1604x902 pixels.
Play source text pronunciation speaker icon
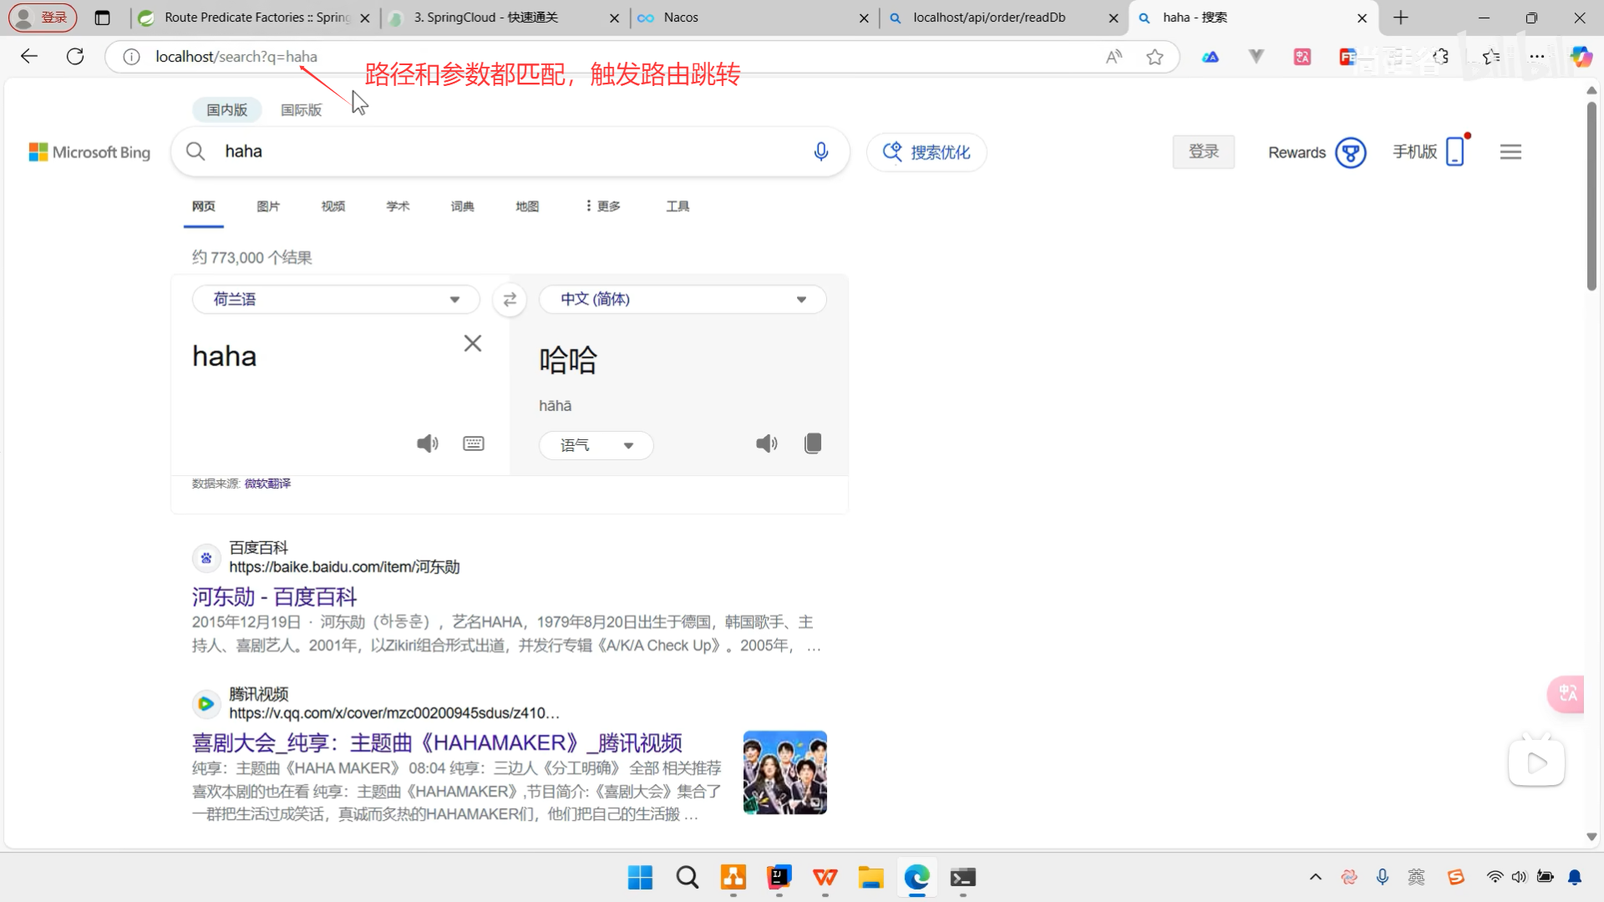[427, 443]
